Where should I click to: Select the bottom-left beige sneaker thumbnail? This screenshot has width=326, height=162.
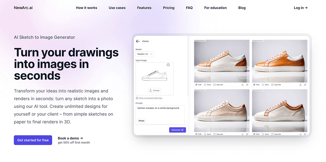pyautogui.click(x=222, y=111)
